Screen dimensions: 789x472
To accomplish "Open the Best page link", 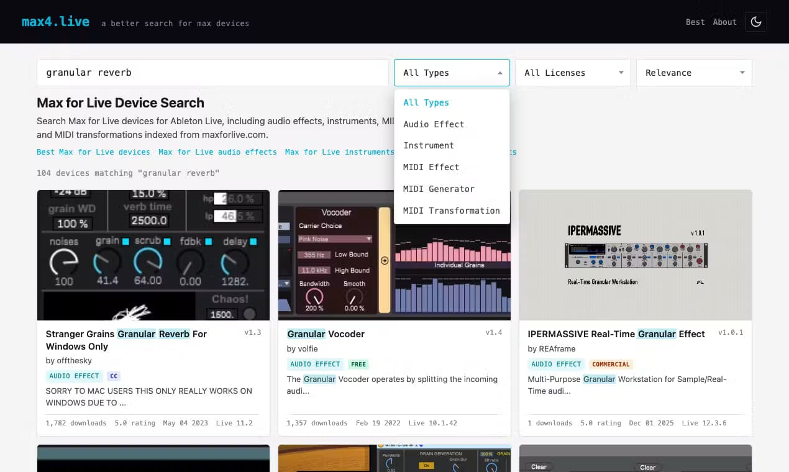I will pyautogui.click(x=695, y=22).
